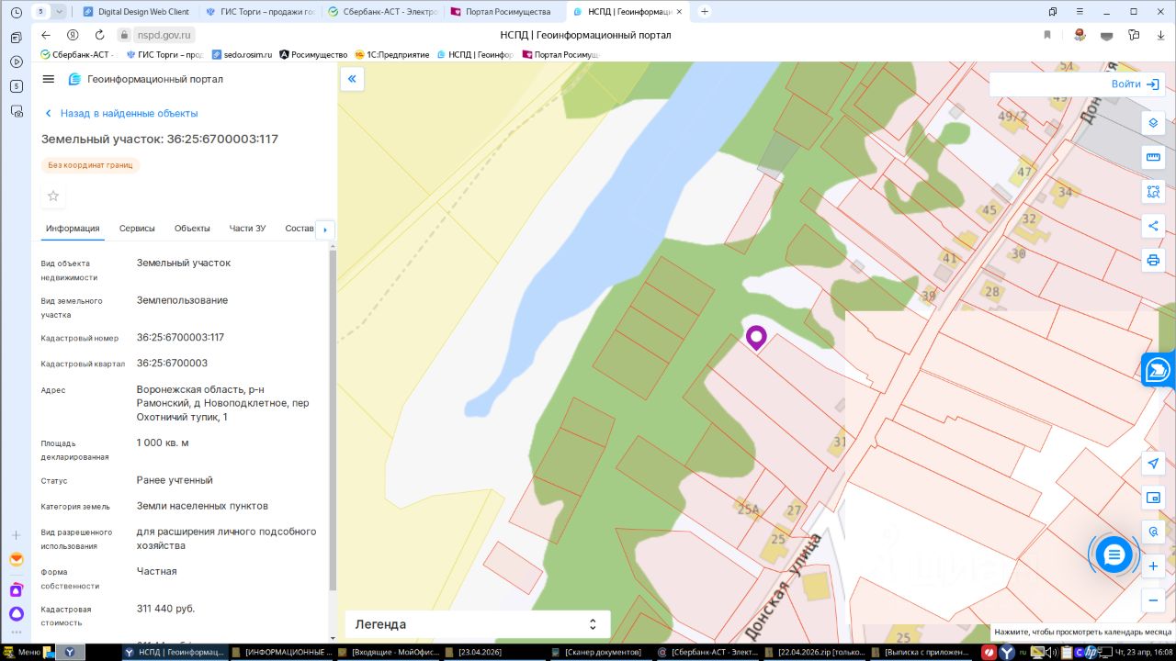Viewport: 1176px width, 661px height.
Task: Open the Части ЗУ tab
Action: [x=248, y=229]
